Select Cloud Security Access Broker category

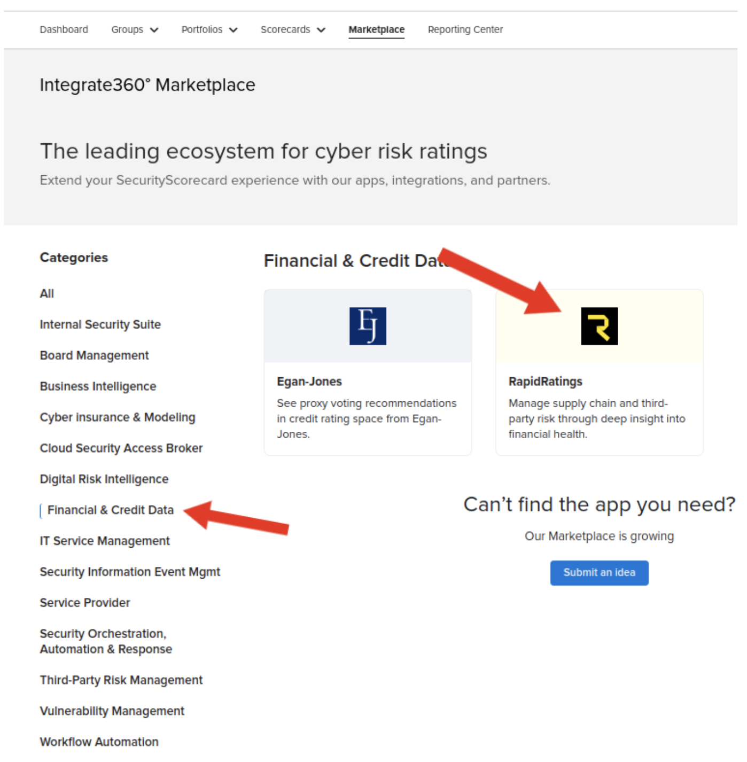click(121, 448)
